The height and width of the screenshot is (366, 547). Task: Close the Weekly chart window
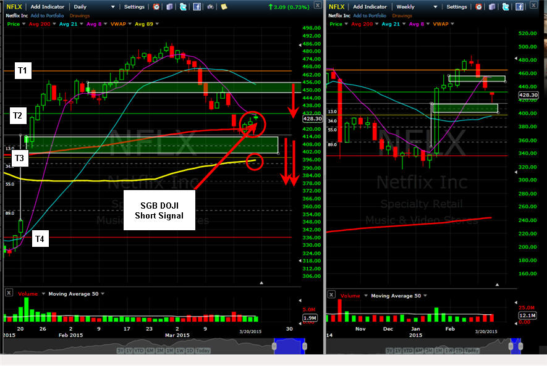[x=534, y=5]
